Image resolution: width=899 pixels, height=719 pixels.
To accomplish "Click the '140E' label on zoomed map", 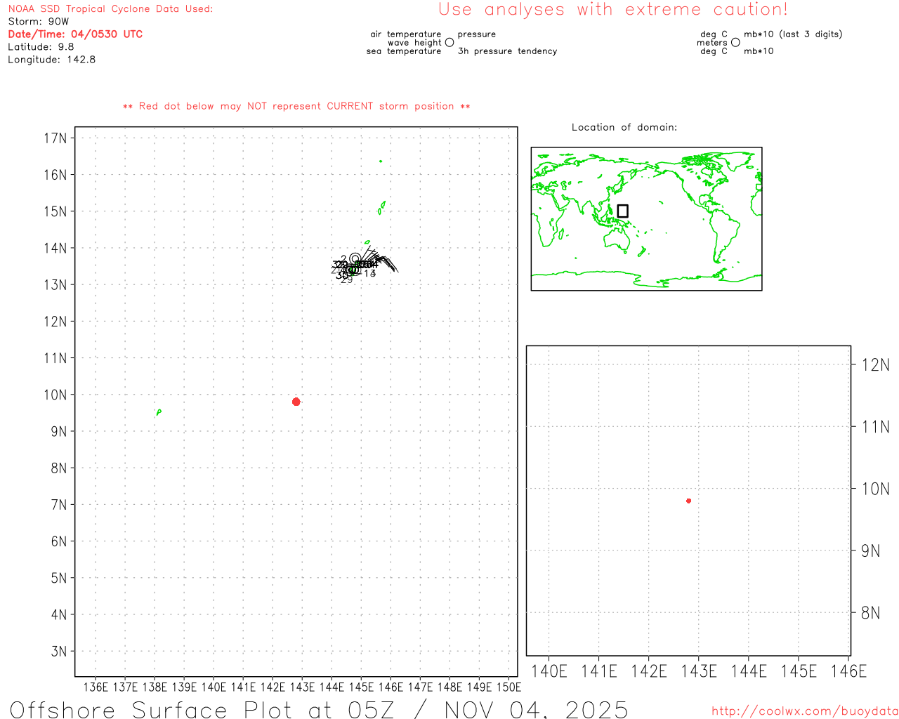I will coord(549,671).
